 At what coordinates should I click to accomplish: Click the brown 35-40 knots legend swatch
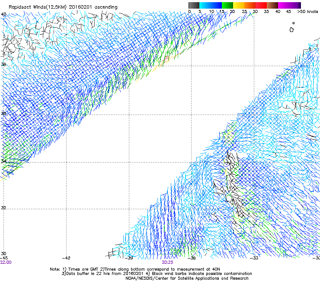tap(272, 5)
